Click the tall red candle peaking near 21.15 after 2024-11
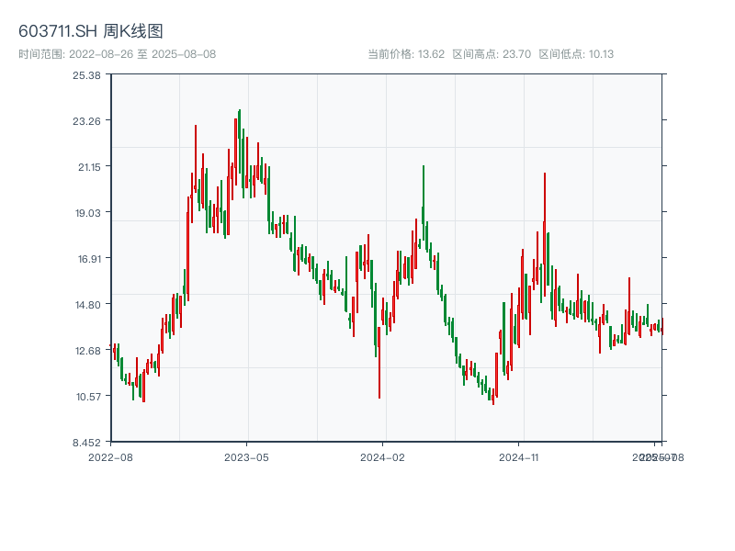This screenshot has width=735, height=551. click(545, 234)
